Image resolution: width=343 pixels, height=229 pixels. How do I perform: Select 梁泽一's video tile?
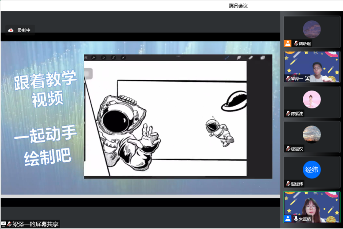[x=312, y=67]
